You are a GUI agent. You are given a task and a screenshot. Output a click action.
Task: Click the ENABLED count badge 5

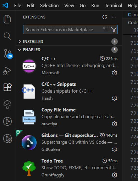(115, 50)
